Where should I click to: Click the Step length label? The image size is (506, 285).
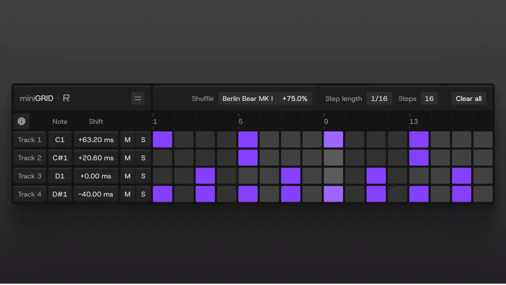(343, 99)
